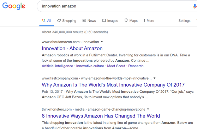The image size is (197, 129).
Task: Open Settings in search toolbar
Action: (x=184, y=21)
